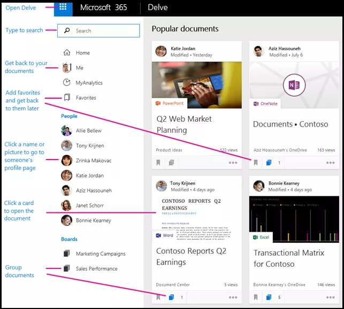This screenshot has width=344, height=309.
Task: Click Katie Jordan's avatar on PowerPoint card
Action: pyautogui.click(x=161, y=51)
